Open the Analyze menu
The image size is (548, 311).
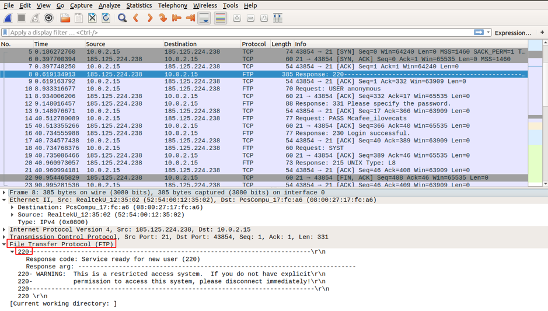coord(109,5)
